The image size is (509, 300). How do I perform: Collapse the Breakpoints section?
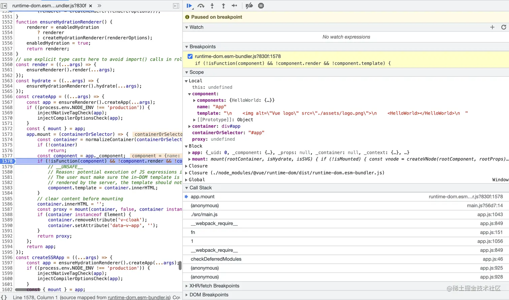pyautogui.click(x=186, y=47)
